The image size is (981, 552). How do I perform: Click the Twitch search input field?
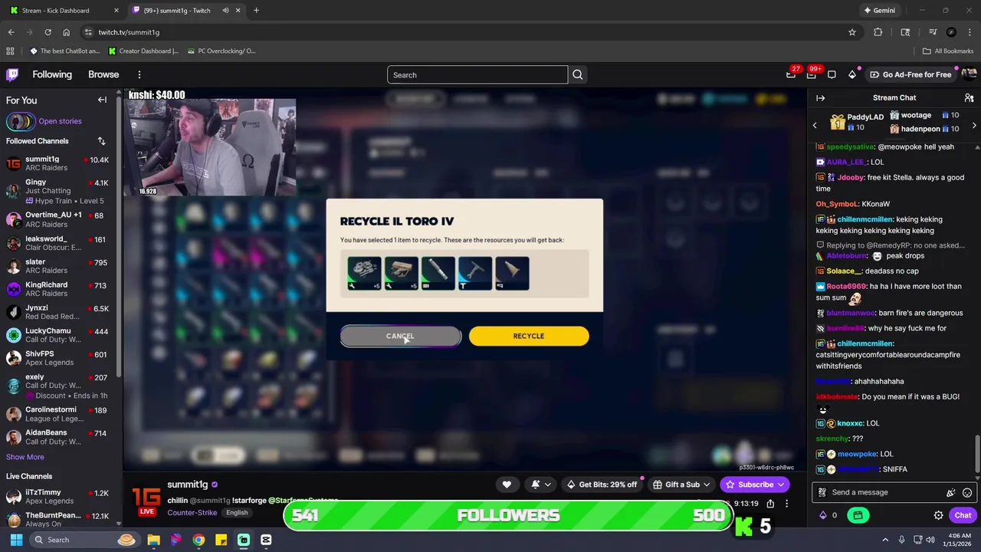point(477,74)
